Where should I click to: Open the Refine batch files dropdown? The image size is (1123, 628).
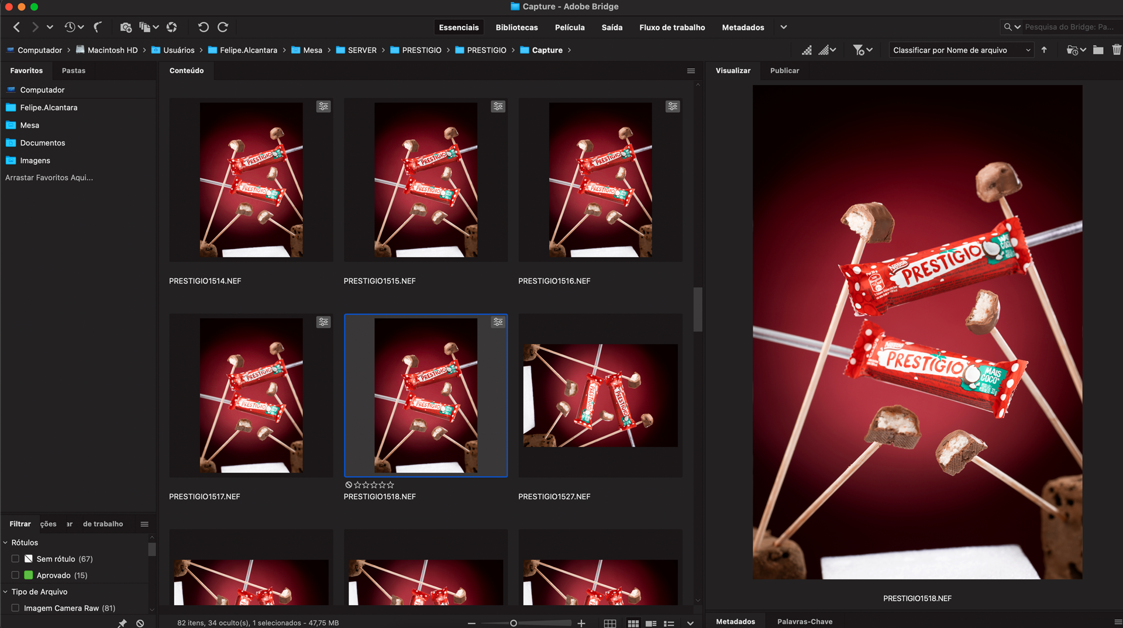pyautogui.click(x=149, y=27)
